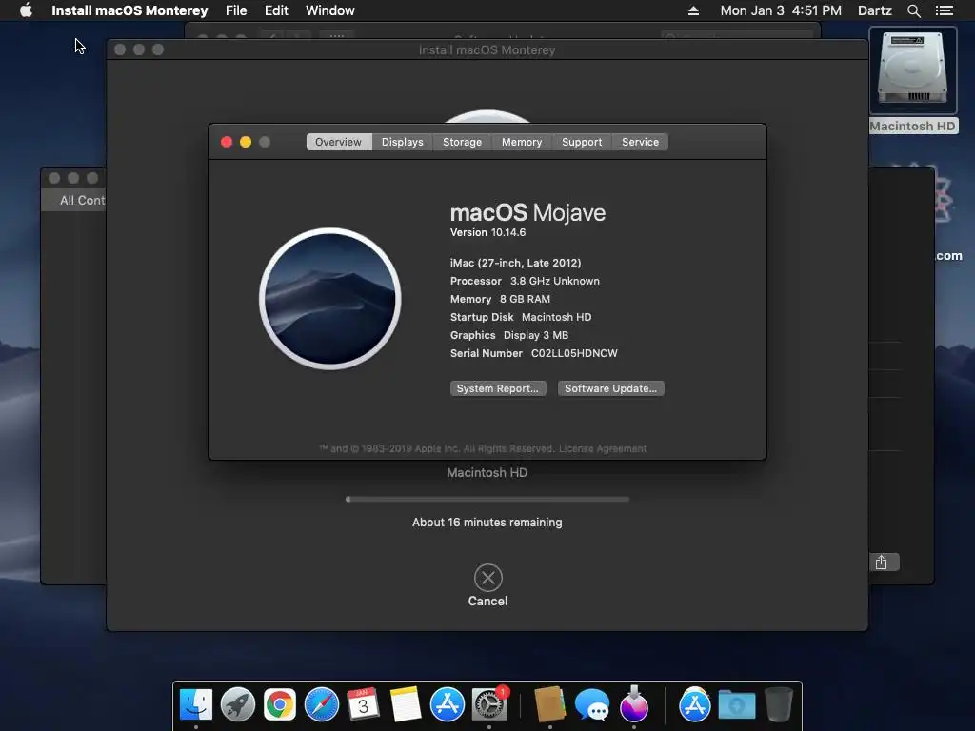Click the serial number C02LL05HDNCW
The width and height of the screenshot is (975, 731).
[x=574, y=353]
